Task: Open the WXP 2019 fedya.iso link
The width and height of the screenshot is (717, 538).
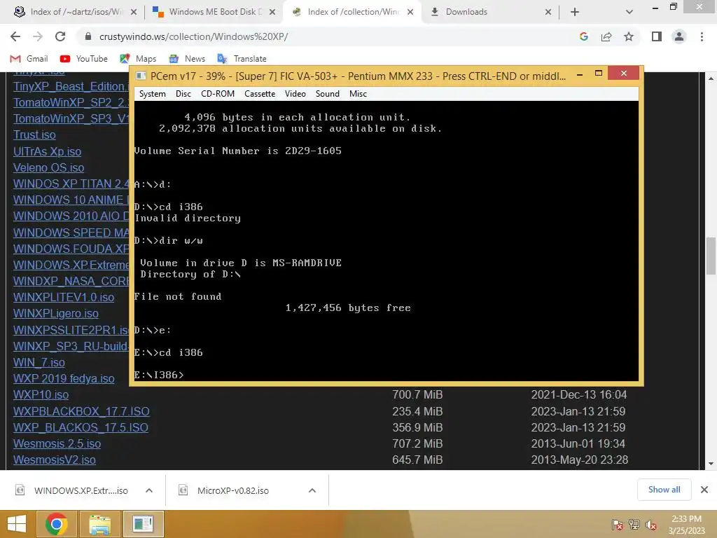Action: coord(64,378)
